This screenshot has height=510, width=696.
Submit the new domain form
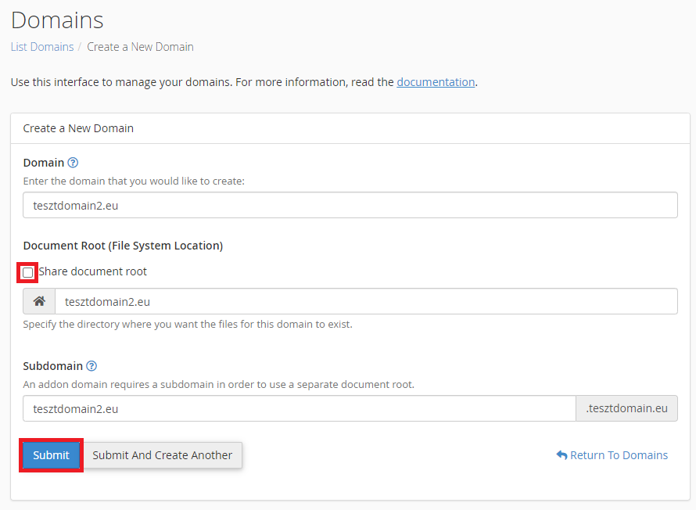pyautogui.click(x=51, y=455)
